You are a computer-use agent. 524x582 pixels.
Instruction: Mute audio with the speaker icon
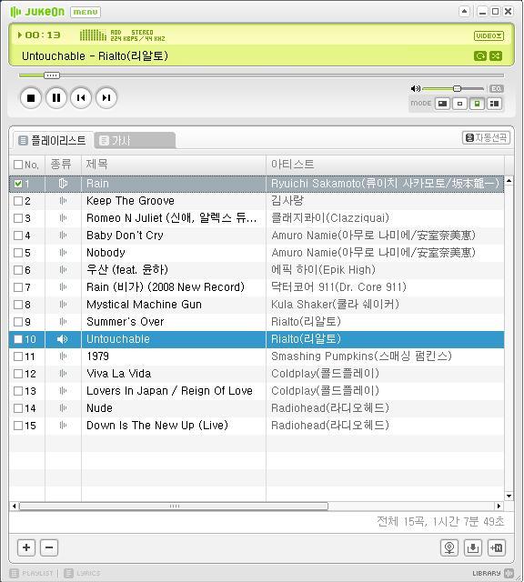click(416, 88)
